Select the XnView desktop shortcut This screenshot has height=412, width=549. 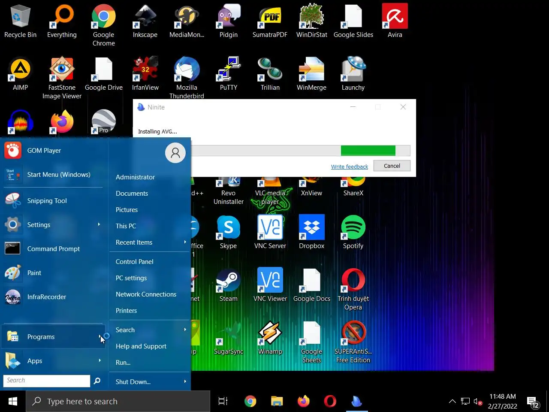[x=311, y=187]
